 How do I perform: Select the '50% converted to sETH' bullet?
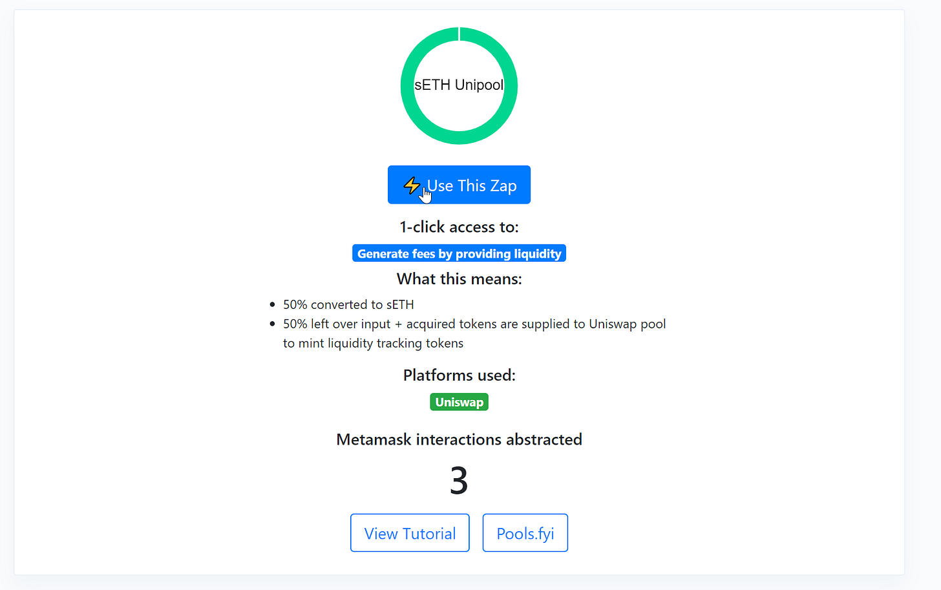348,304
